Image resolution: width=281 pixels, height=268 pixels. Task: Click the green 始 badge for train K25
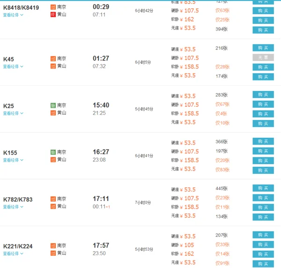pos(53,105)
